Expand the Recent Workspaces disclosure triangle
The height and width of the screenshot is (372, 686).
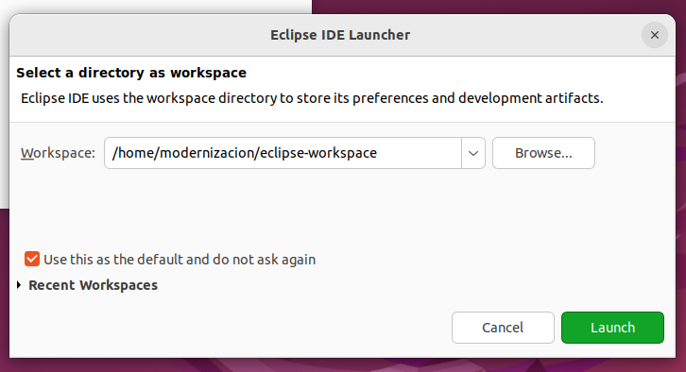[x=19, y=285]
